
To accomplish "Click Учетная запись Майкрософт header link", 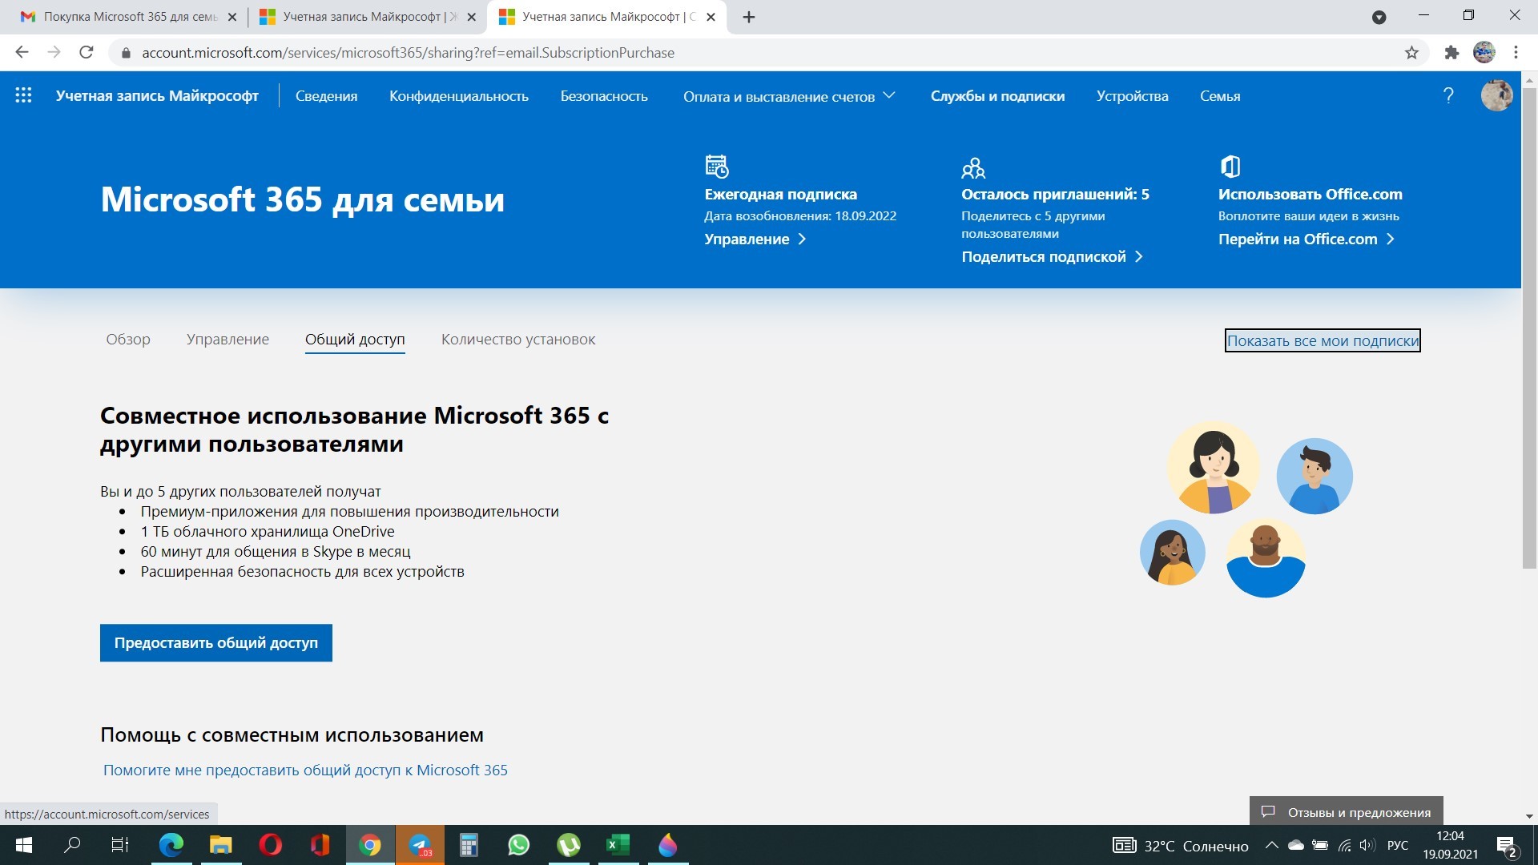I will pyautogui.click(x=157, y=96).
